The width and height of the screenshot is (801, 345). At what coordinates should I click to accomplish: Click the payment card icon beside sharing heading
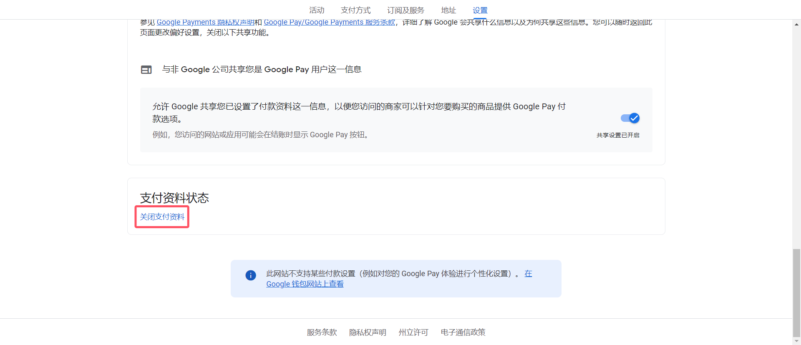coord(146,70)
